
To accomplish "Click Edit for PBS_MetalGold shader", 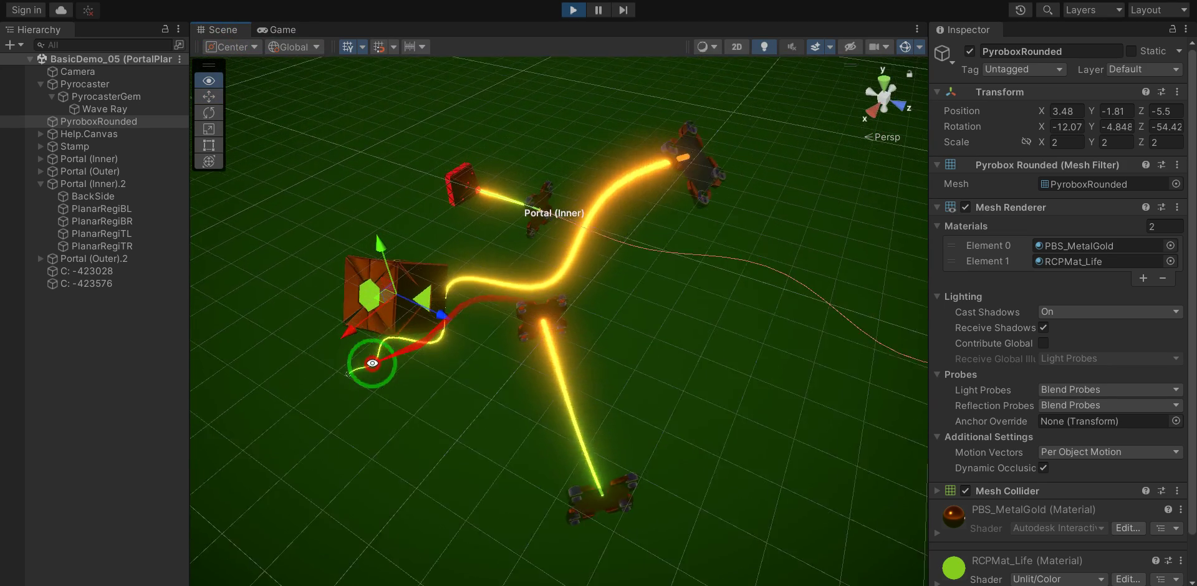I will pos(1128,528).
